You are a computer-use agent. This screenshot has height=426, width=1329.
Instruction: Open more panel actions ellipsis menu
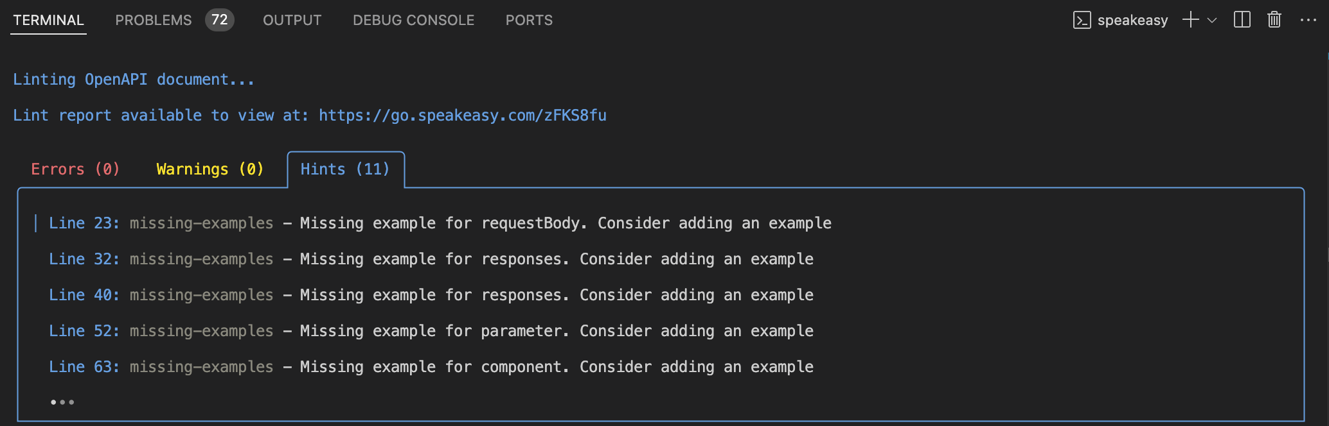[x=1308, y=20]
